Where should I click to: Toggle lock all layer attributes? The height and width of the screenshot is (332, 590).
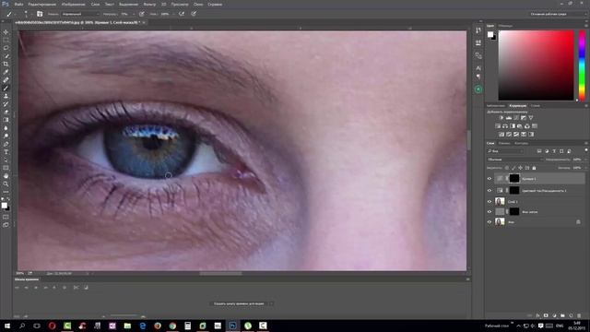click(534, 168)
